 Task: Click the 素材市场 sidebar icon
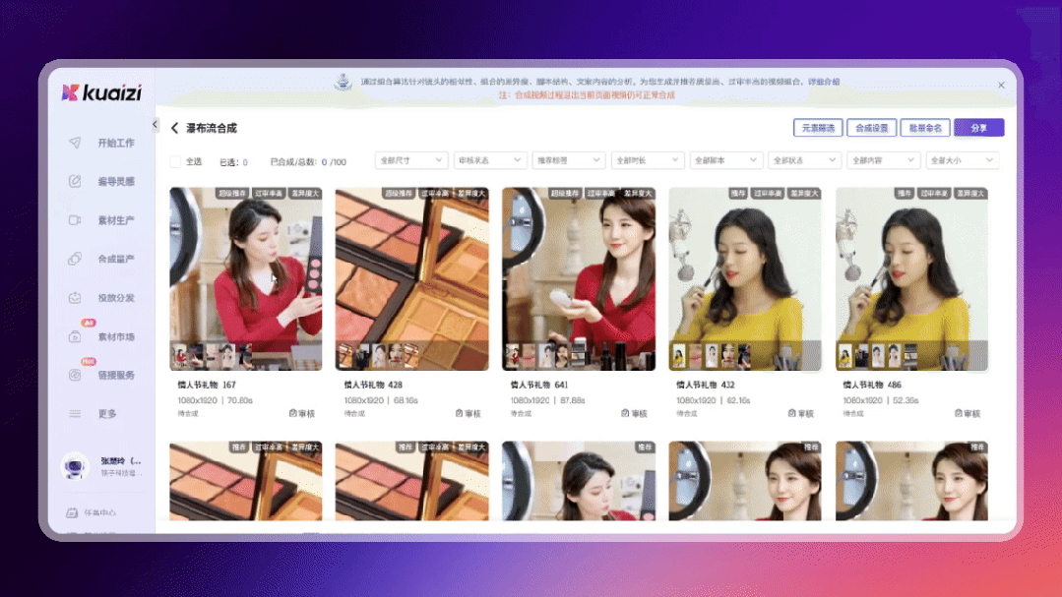(75, 336)
